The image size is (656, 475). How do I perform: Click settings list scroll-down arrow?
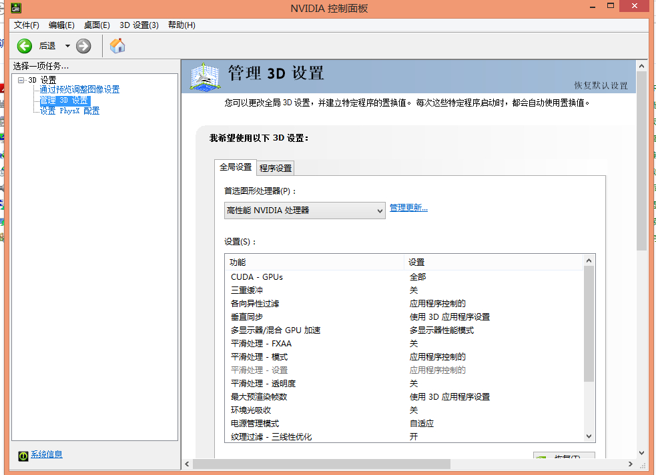click(589, 436)
